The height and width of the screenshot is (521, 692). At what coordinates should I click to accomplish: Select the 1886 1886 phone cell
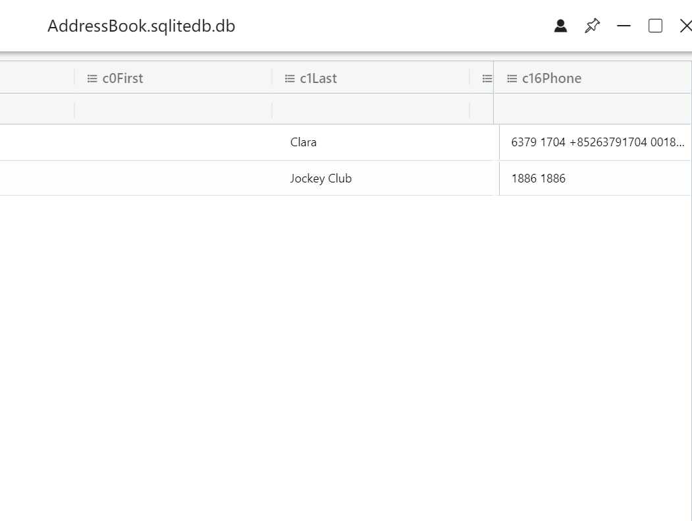pos(595,178)
